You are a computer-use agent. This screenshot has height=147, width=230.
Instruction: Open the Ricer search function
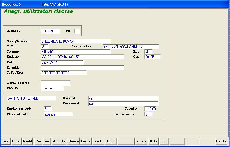click(x=16, y=141)
